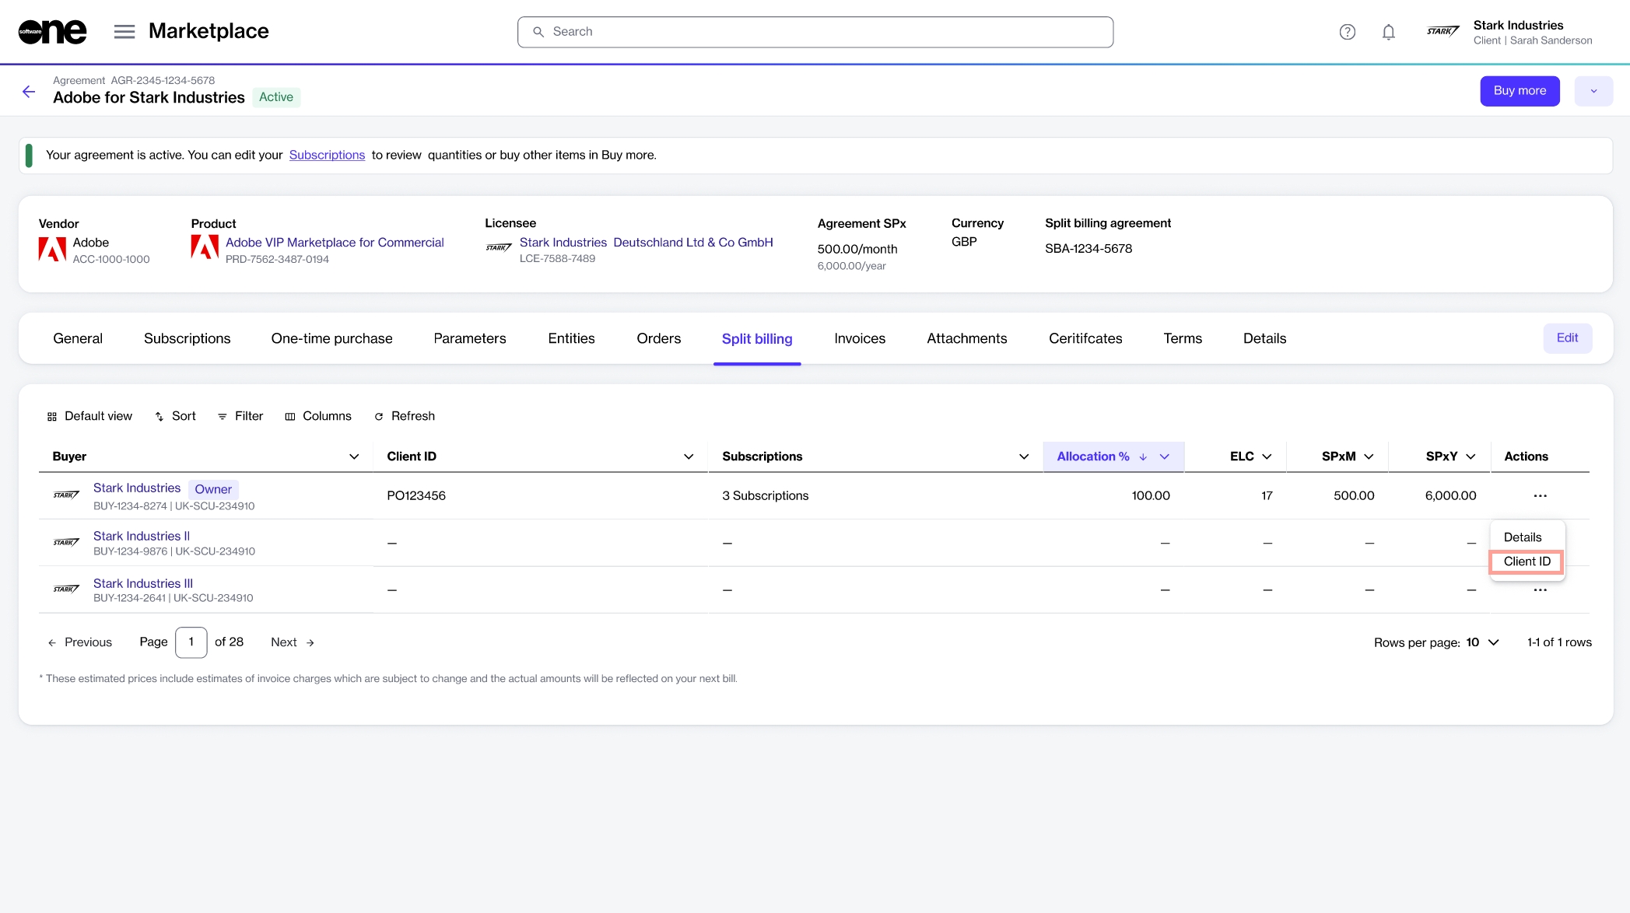The height and width of the screenshot is (913, 1630).
Task: Click the help question mark icon
Action: 1347,32
